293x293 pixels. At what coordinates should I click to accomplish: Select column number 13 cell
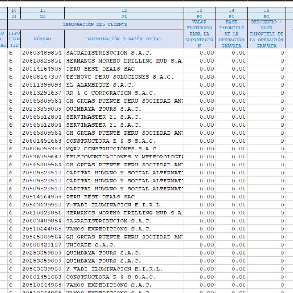pos(199,10)
